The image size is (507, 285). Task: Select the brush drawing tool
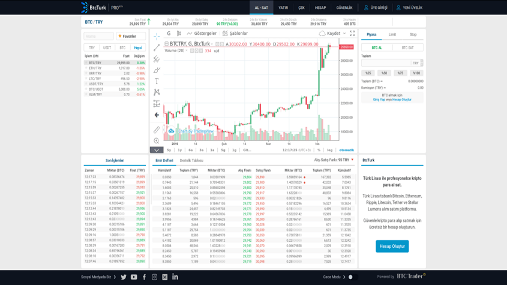(x=157, y=70)
